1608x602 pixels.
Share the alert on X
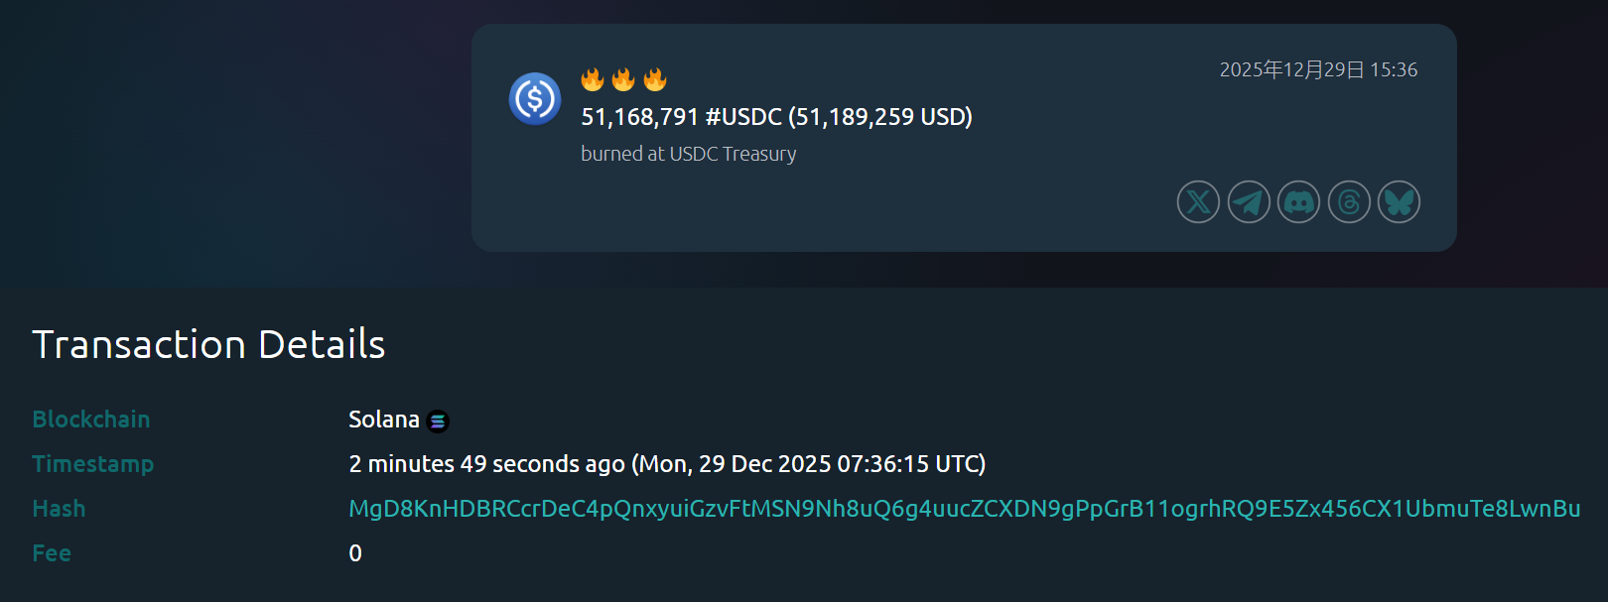(x=1198, y=202)
